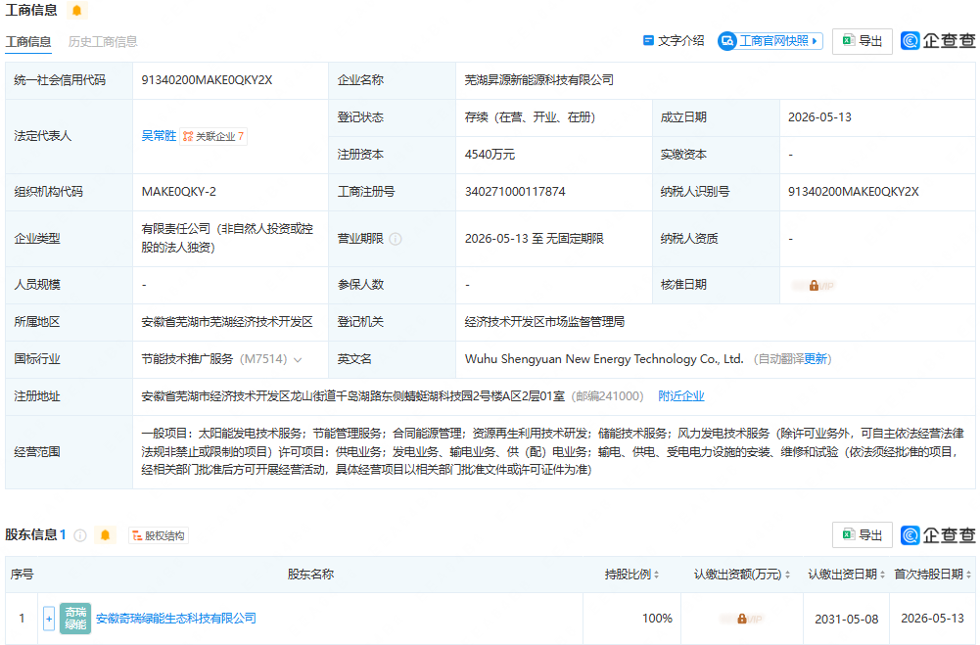This screenshot has width=980, height=645.
Task: Expand the 国标行业 M7514 dropdown arrow
Action: coord(298,359)
